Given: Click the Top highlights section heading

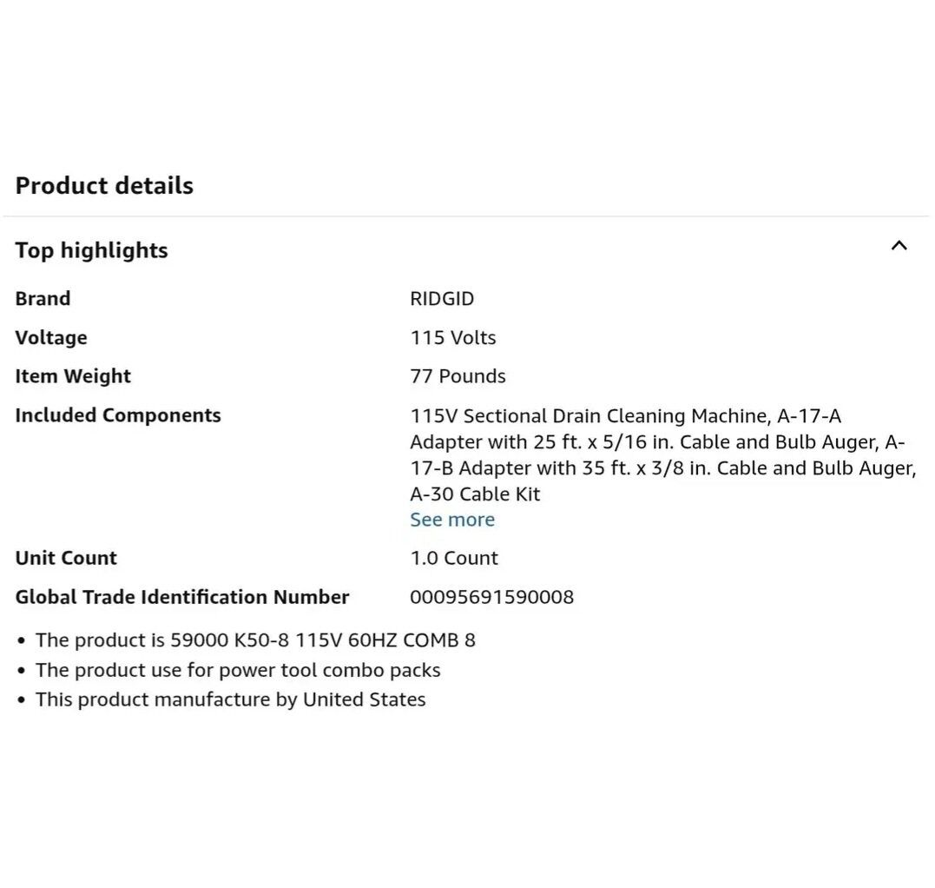Looking at the screenshot, I should click(92, 250).
